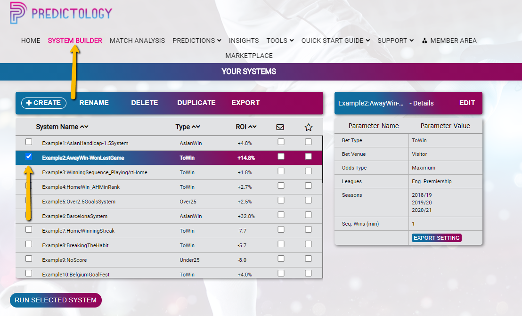Open Marketplace page

pyautogui.click(x=249, y=56)
